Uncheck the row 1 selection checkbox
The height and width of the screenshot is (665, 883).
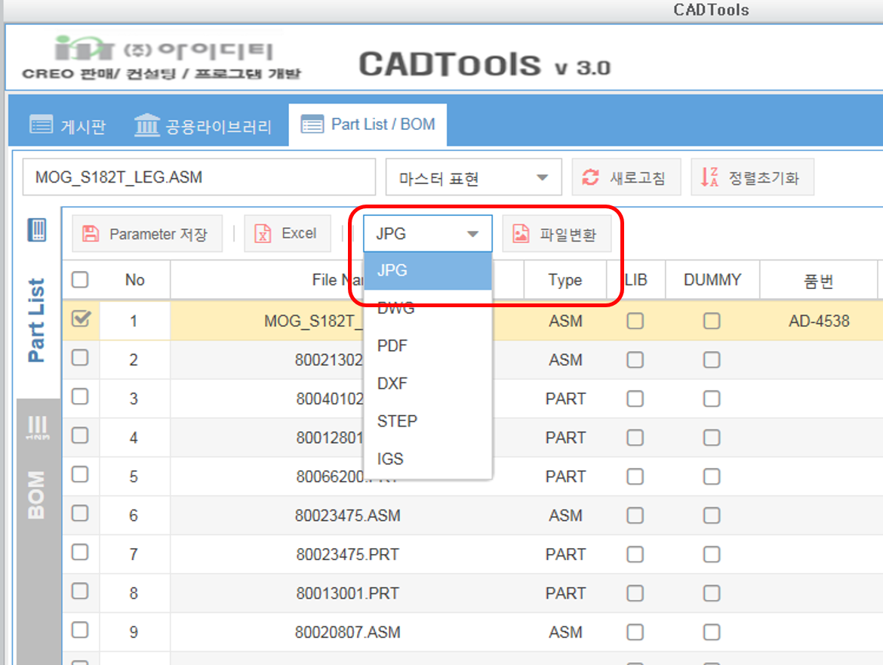pos(81,319)
